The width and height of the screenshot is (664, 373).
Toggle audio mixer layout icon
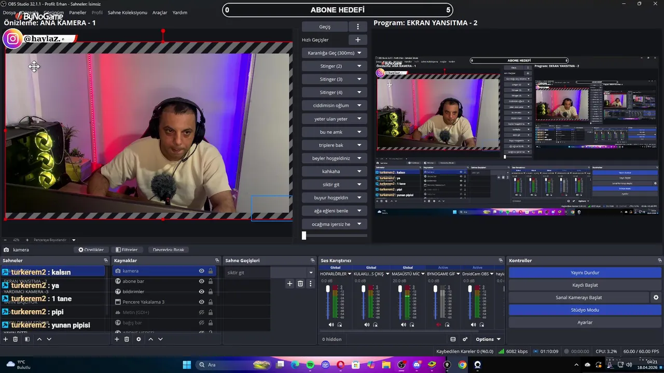[453, 339]
